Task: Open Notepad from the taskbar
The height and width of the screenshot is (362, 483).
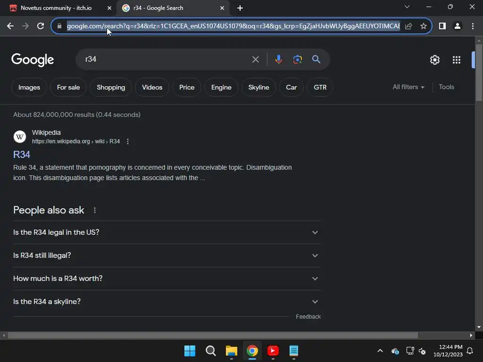Action: point(293,351)
